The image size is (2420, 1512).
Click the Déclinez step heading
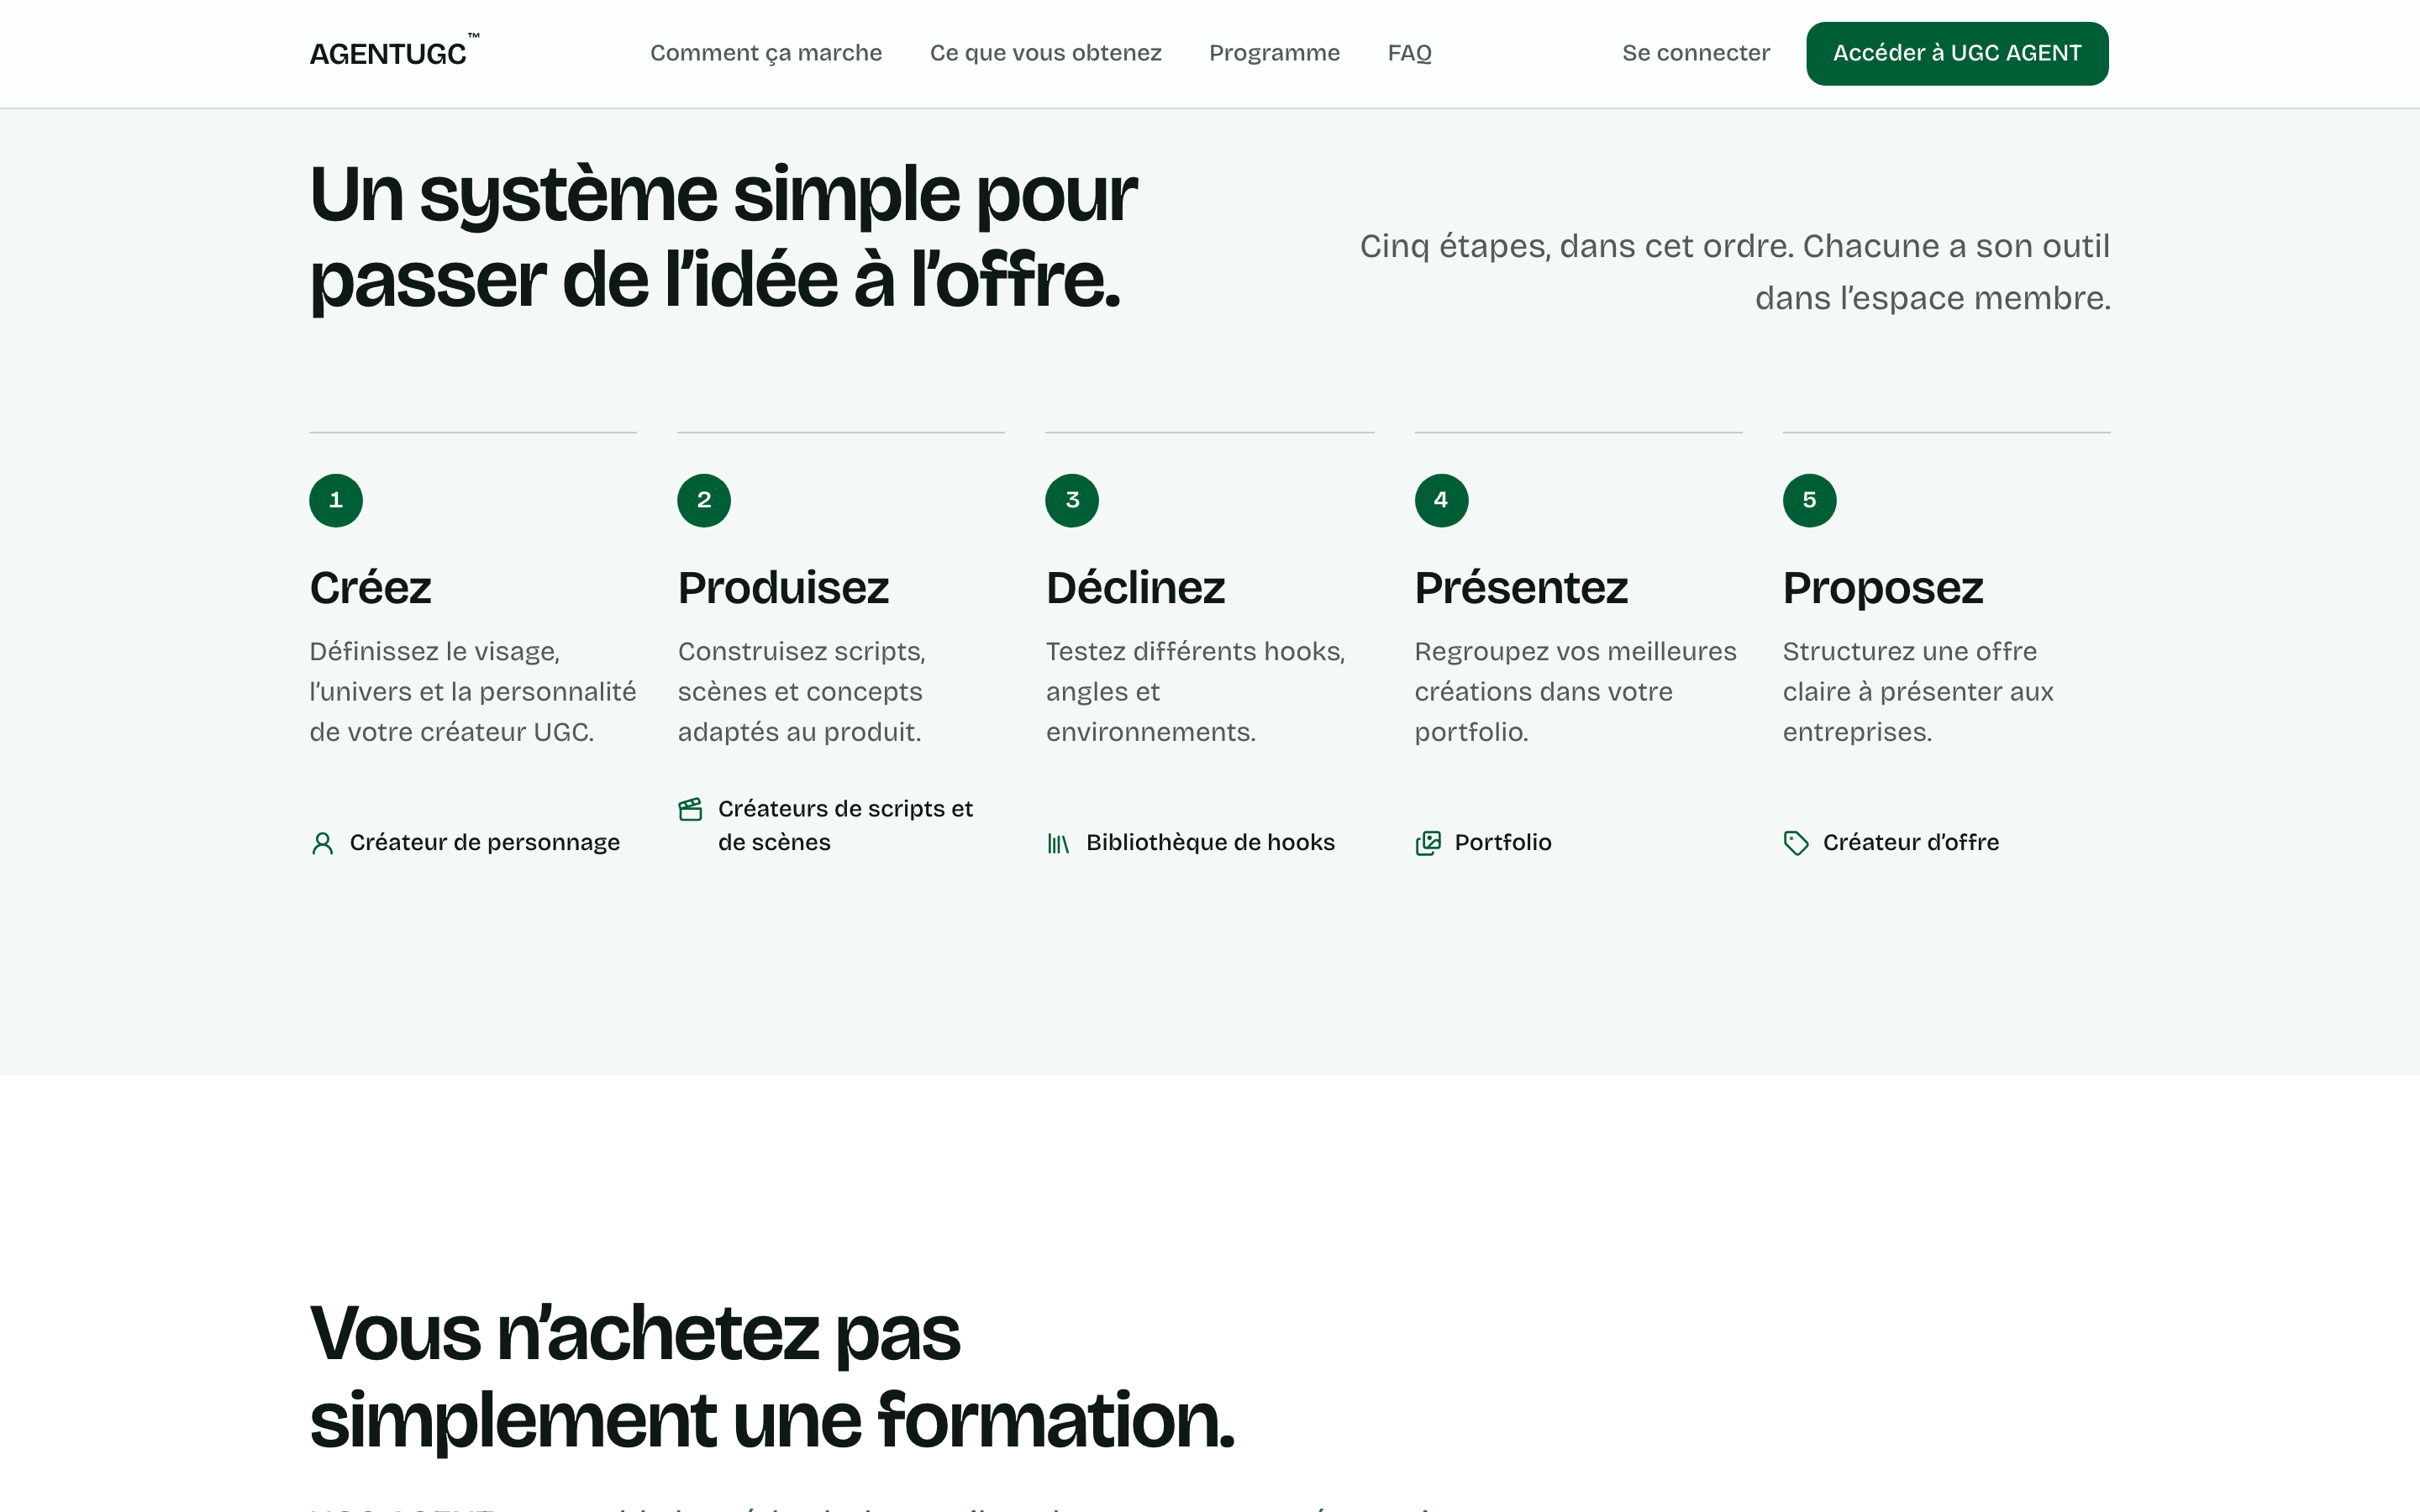click(x=1135, y=588)
